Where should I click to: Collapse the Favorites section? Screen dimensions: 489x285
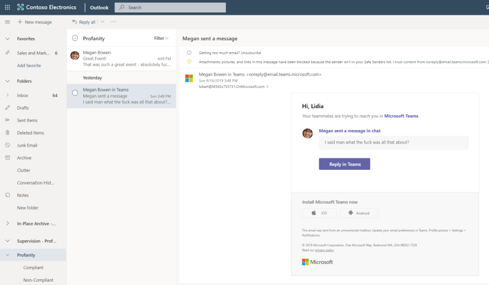coord(7,39)
